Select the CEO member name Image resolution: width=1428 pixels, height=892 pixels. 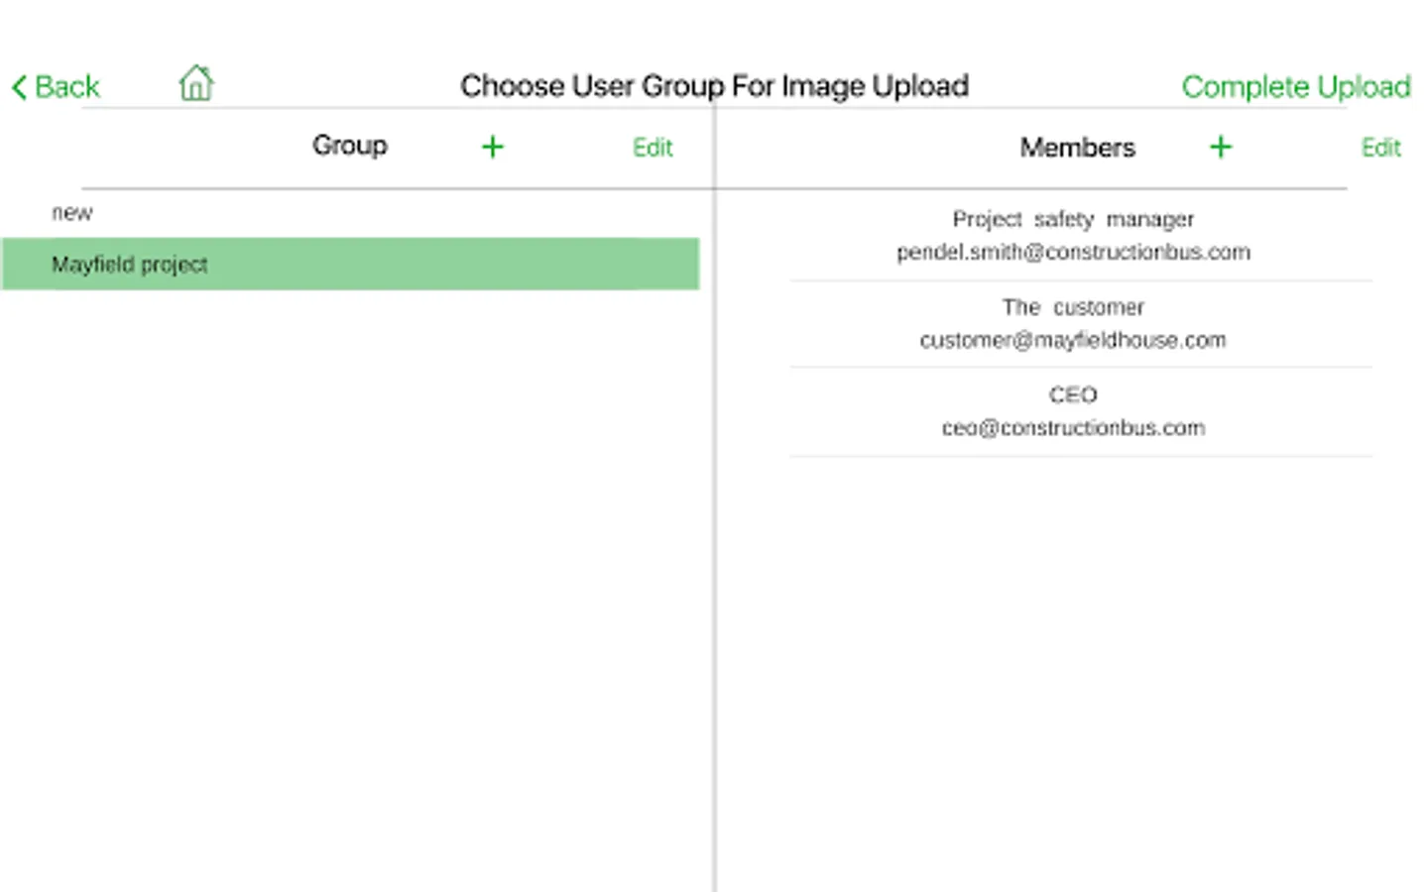click(1073, 395)
